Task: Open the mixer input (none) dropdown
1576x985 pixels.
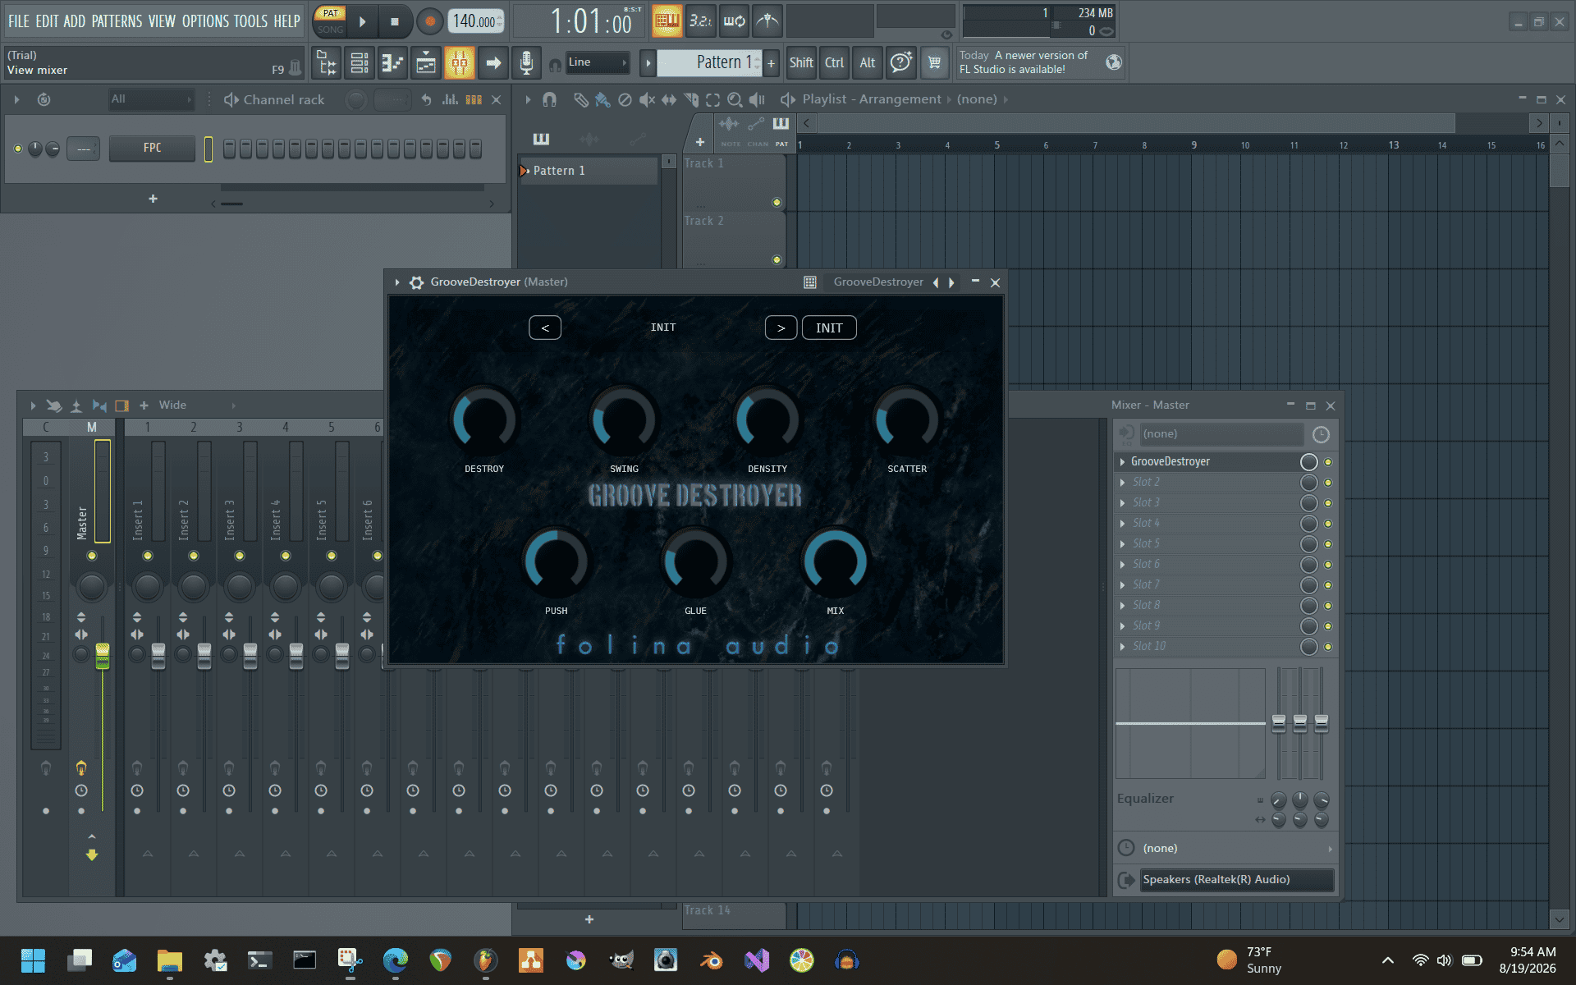Action: point(1221,434)
